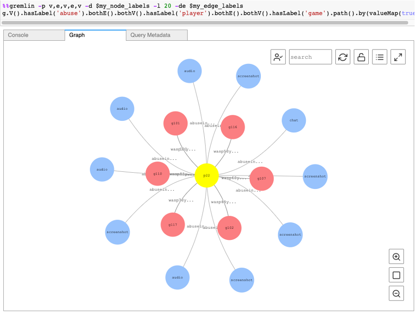Open the details list icon

(379, 57)
